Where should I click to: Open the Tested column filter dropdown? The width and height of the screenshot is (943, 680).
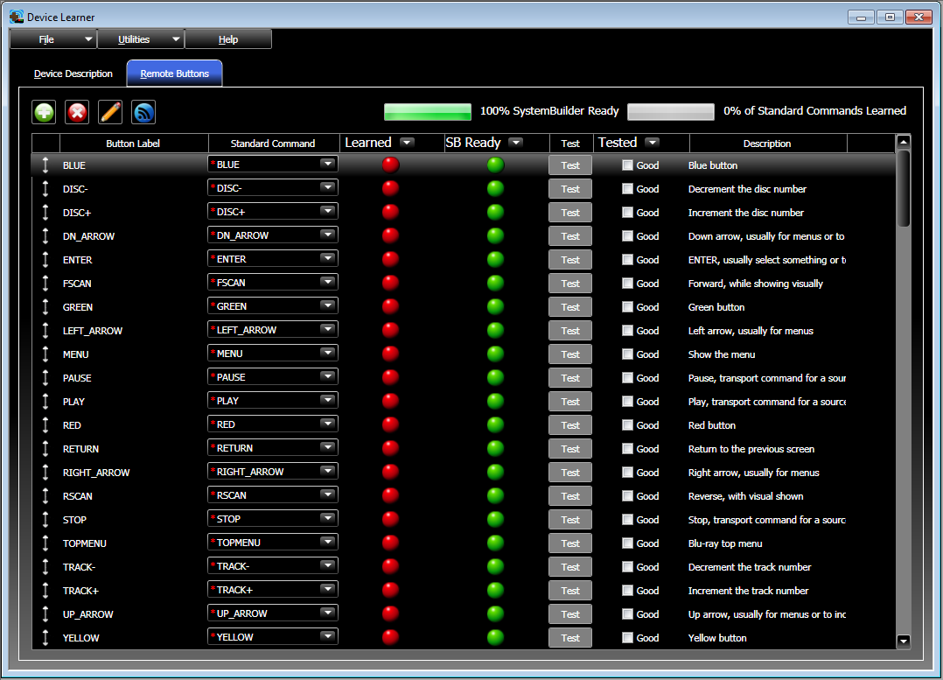[652, 143]
